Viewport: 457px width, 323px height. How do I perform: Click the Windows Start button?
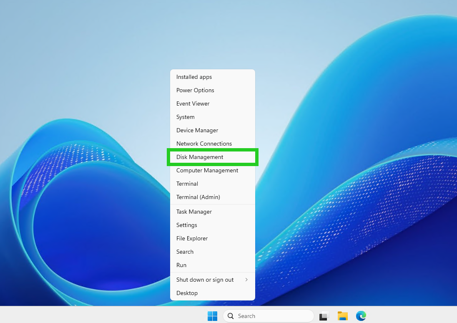pos(212,316)
